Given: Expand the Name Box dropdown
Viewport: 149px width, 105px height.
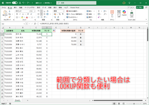Looking at the screenshot, I should (24, 24).
